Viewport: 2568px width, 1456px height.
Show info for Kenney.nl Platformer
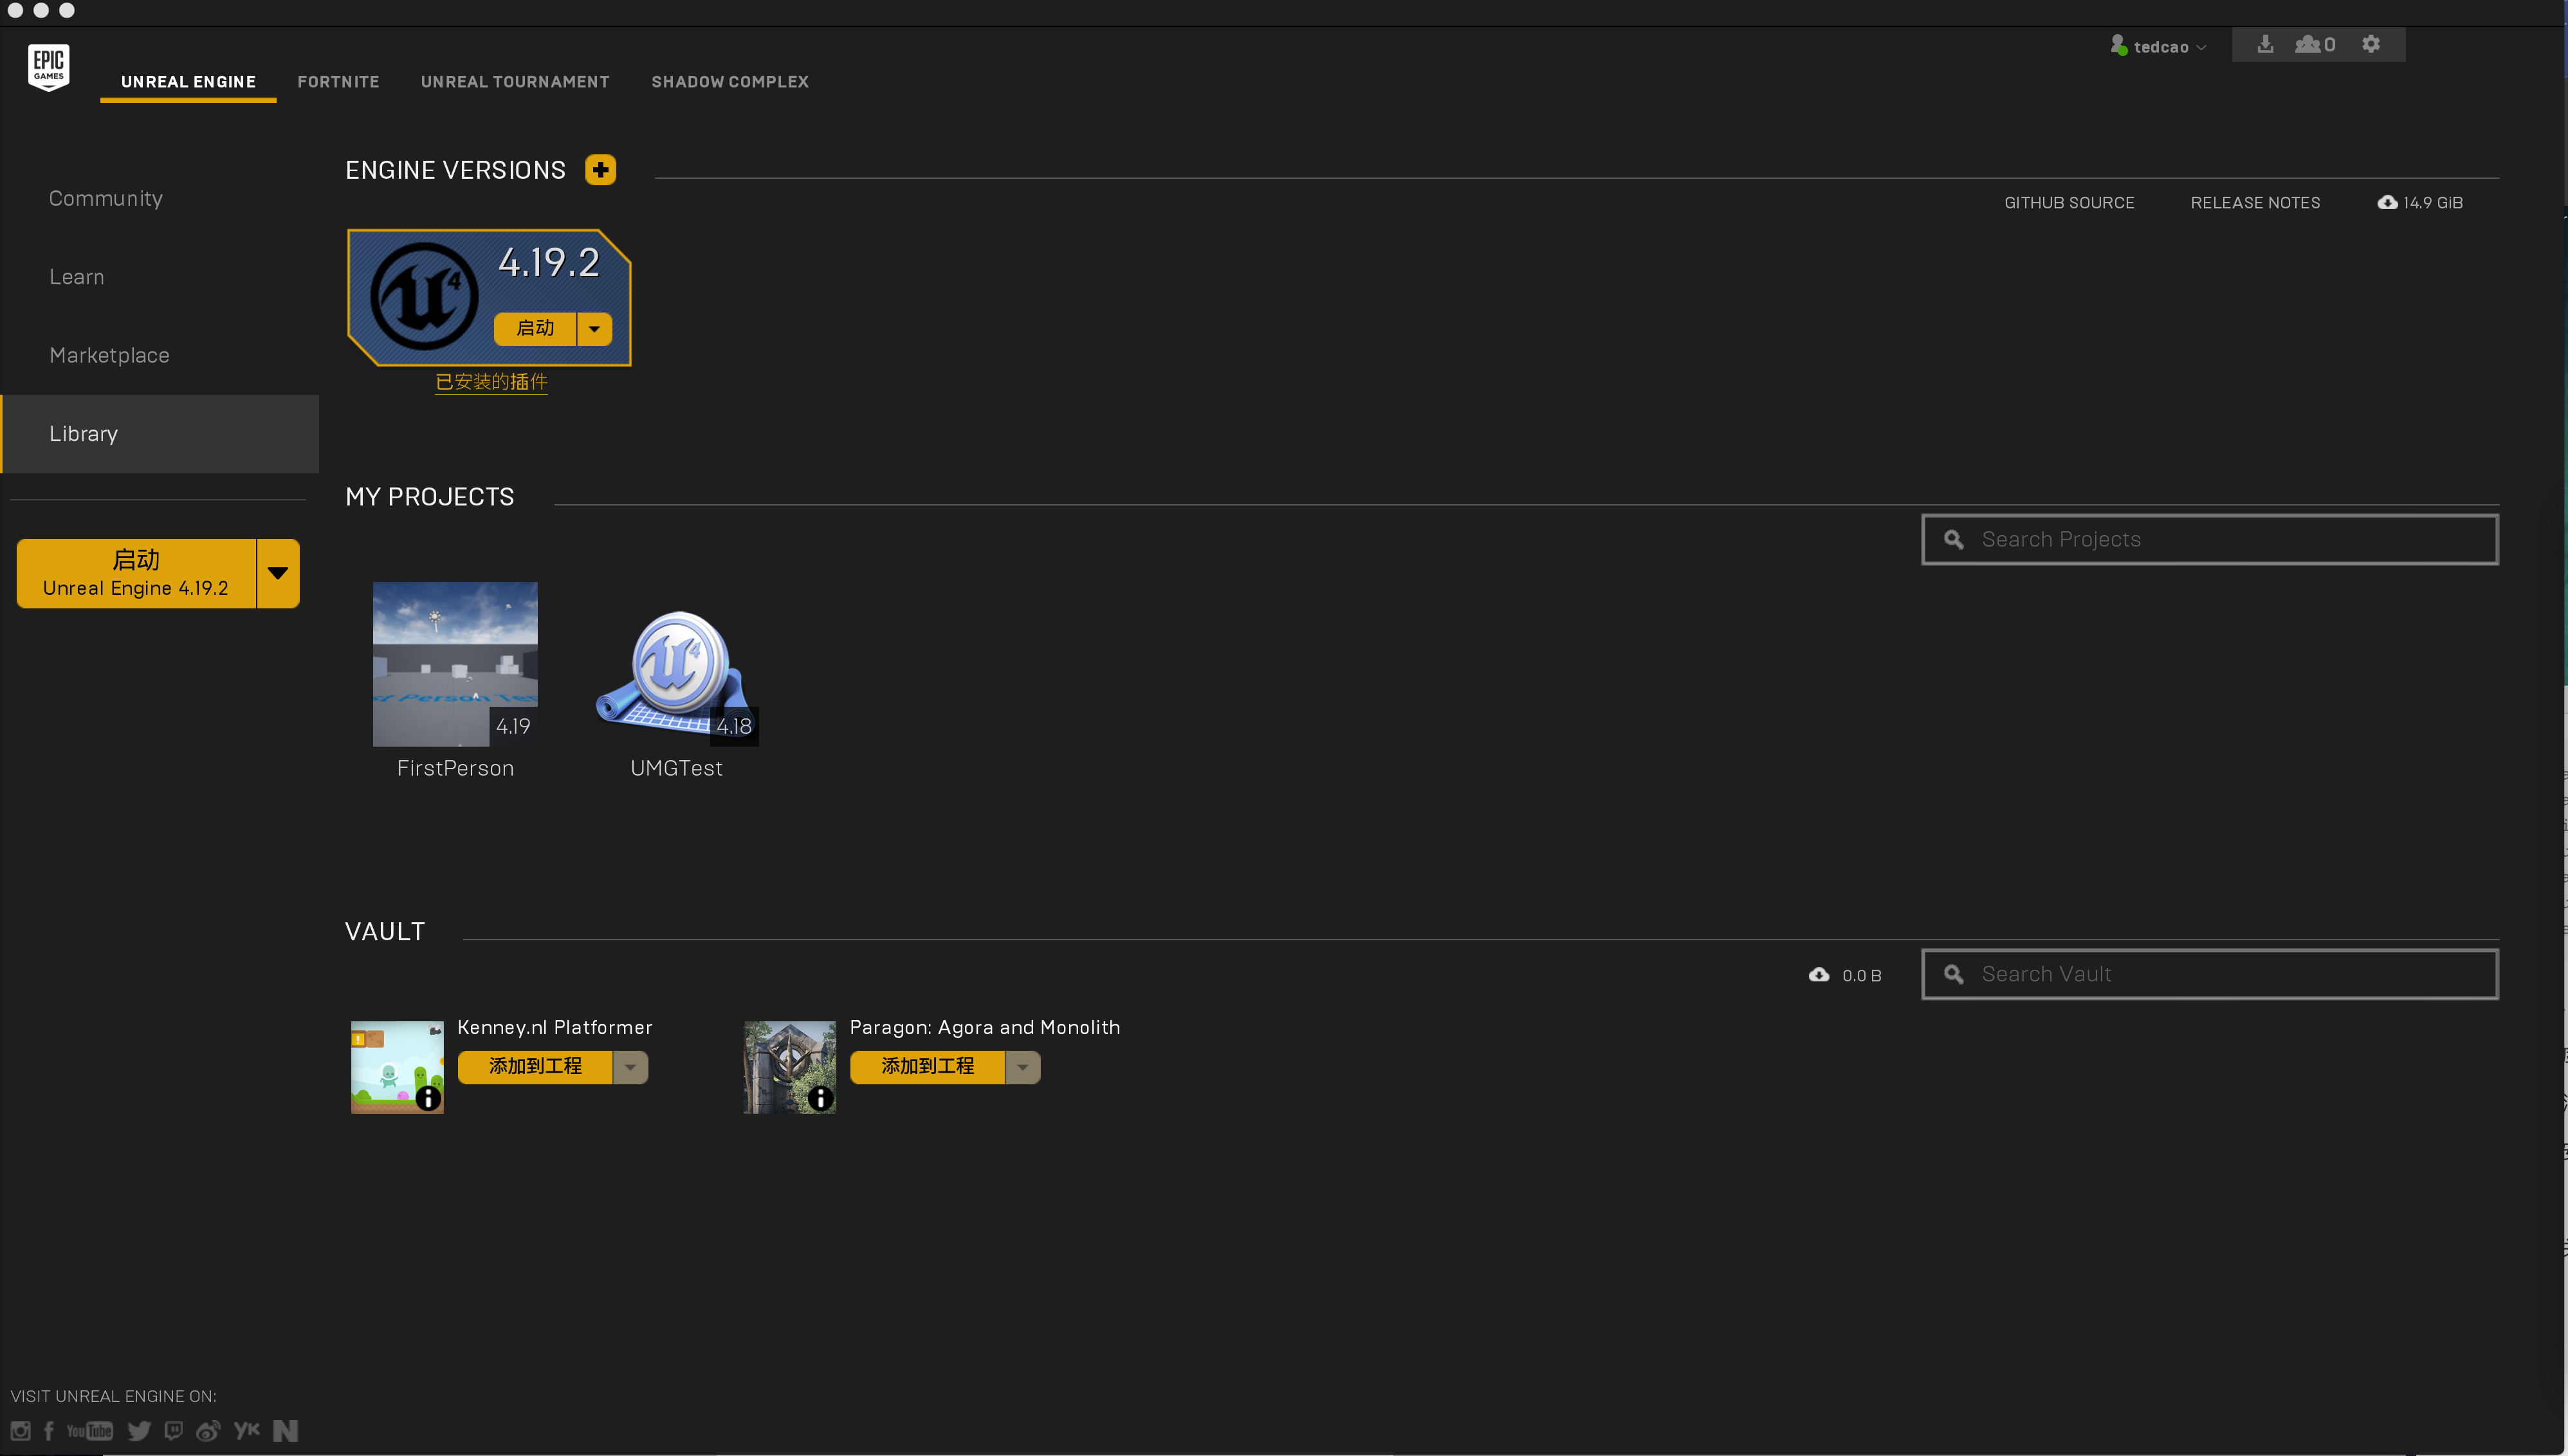[x=428, y=1098]
